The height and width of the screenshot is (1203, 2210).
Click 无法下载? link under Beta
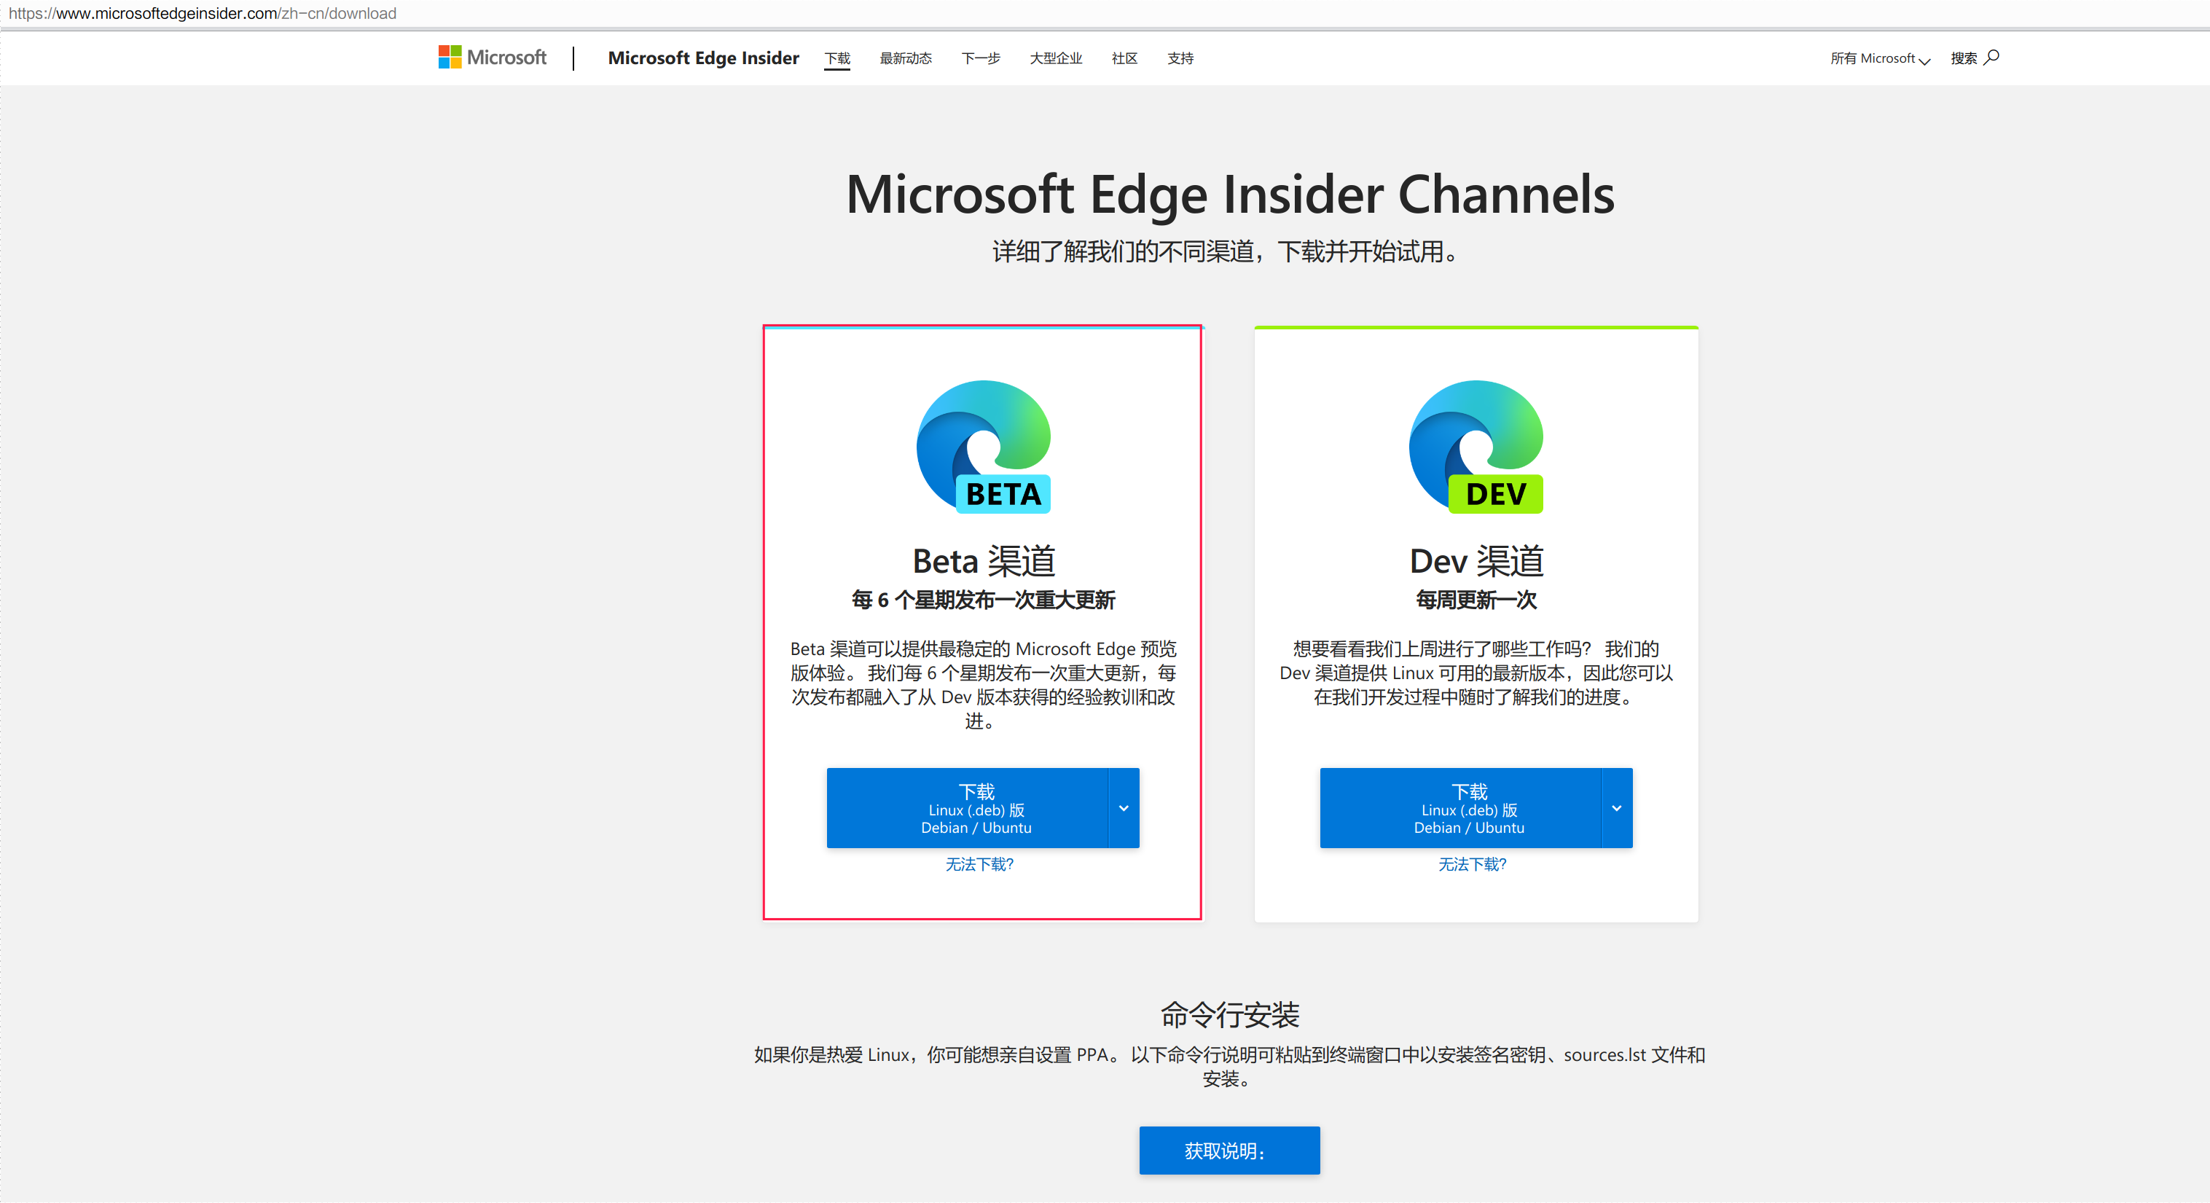point(979,864)
